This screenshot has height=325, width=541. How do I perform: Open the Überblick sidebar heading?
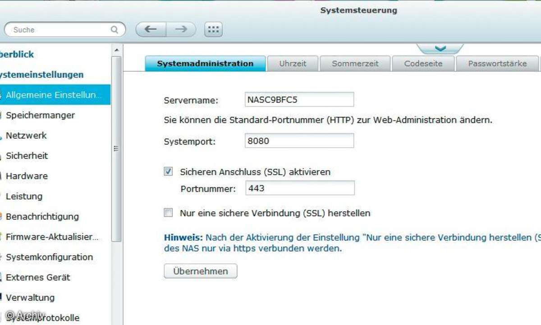[x=17, y=54]
